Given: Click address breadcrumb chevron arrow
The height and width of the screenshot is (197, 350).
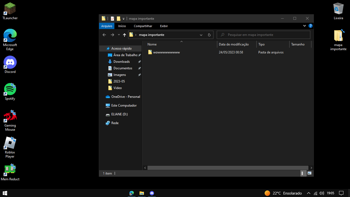Looking at the screenshot, I should [x=136, y=35].
